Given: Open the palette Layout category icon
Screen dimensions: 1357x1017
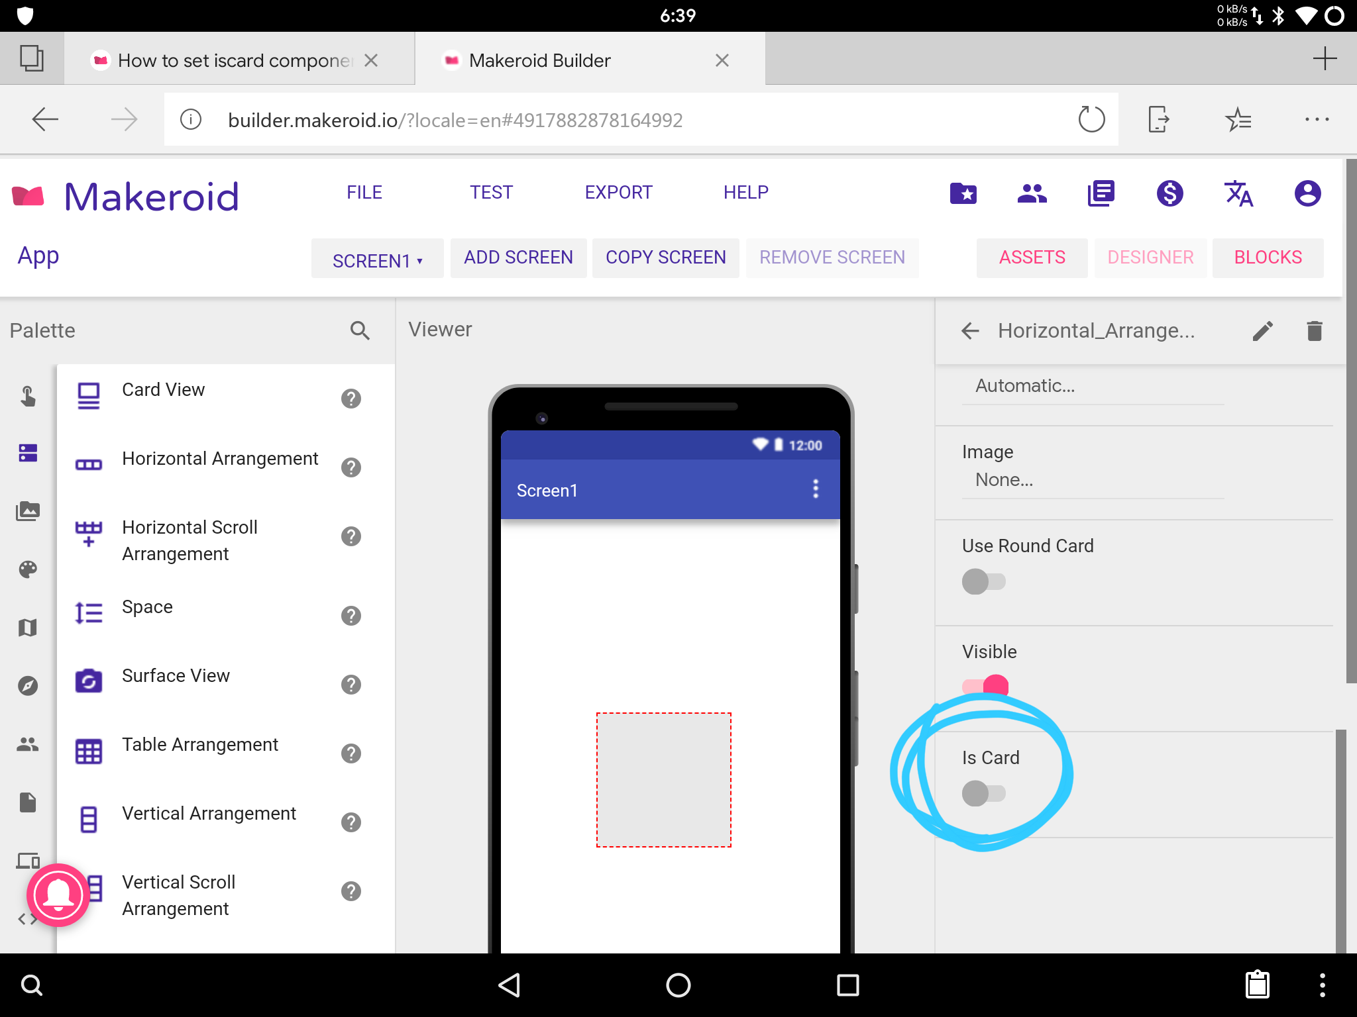Looking at the screenshot, I should pos(28,453).
